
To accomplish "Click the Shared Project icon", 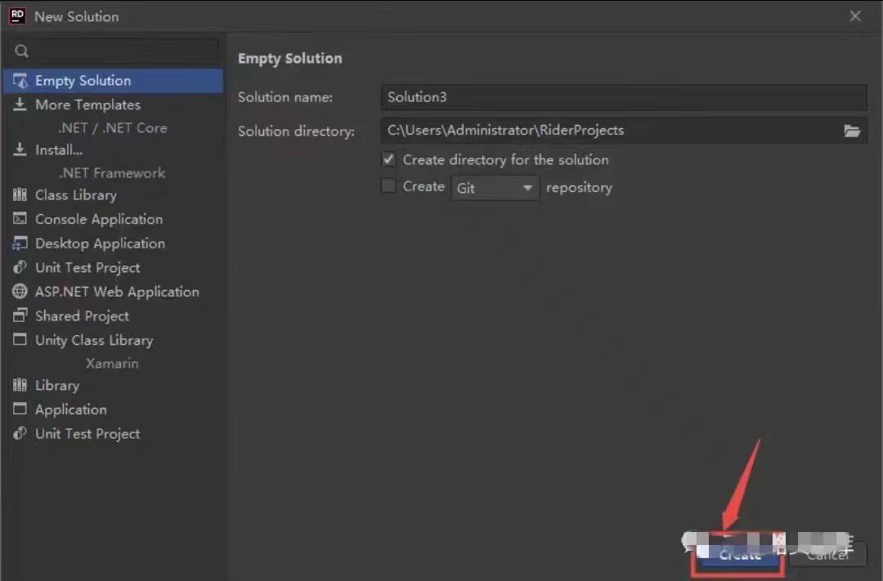I will [20, 315].
